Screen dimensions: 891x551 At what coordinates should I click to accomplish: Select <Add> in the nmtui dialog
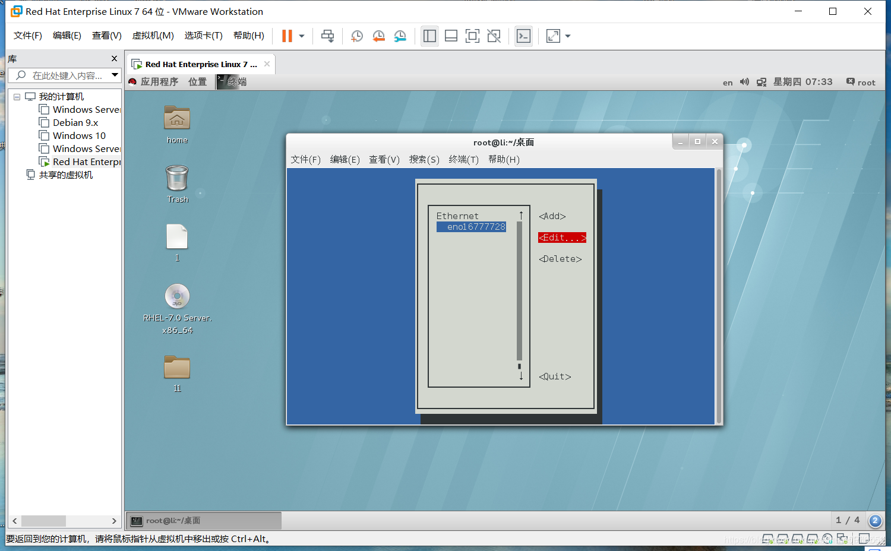pos(552,216)
